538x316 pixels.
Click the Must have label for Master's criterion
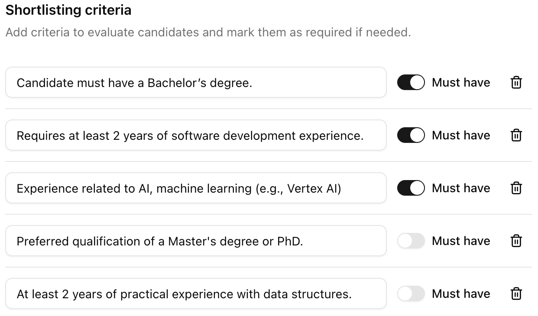point(461,241)
